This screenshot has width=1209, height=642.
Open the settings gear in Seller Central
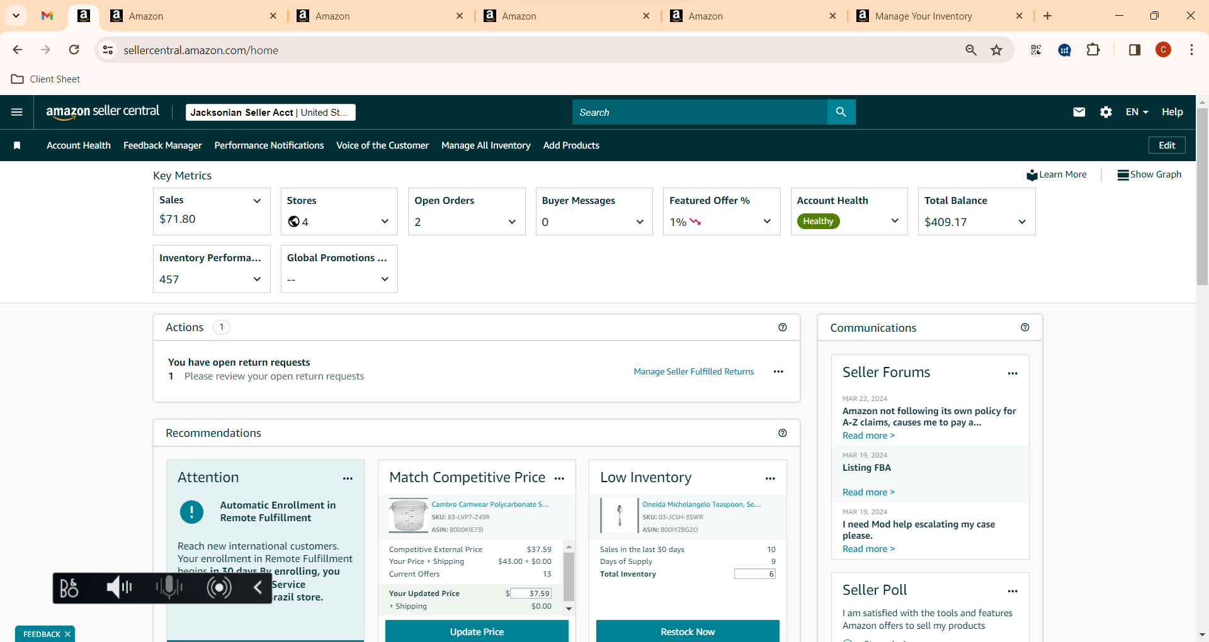click(1106, 112)
